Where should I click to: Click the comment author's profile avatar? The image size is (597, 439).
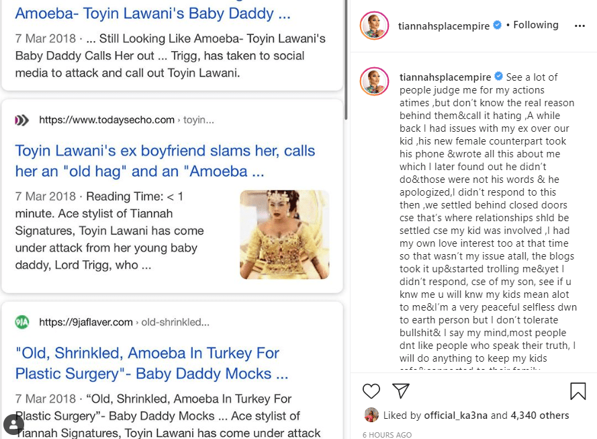tap(375, 81)
